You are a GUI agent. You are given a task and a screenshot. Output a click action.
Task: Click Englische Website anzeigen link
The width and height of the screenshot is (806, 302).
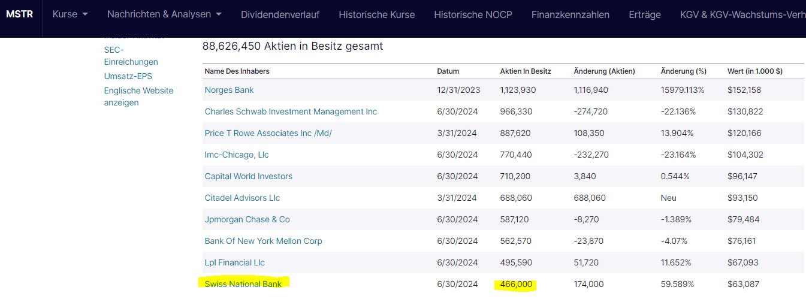pyautogui.click(x=138, y=96)
